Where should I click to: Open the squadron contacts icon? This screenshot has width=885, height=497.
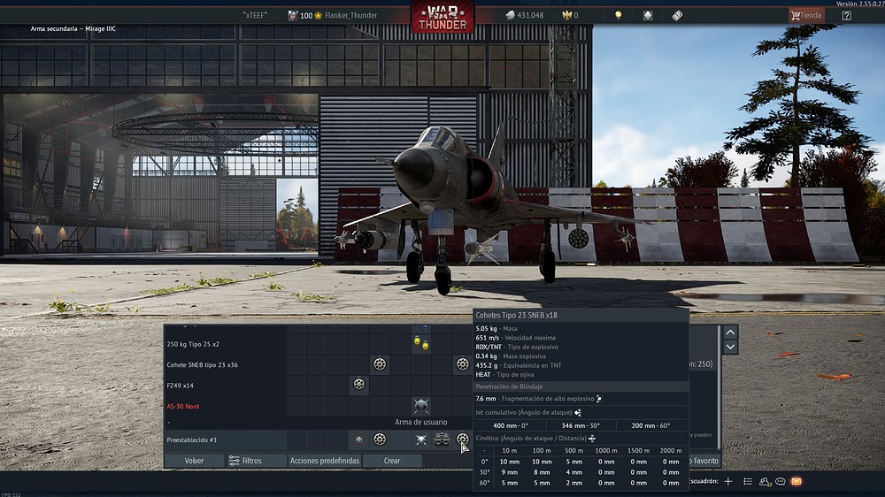click(x=764, y=481)
